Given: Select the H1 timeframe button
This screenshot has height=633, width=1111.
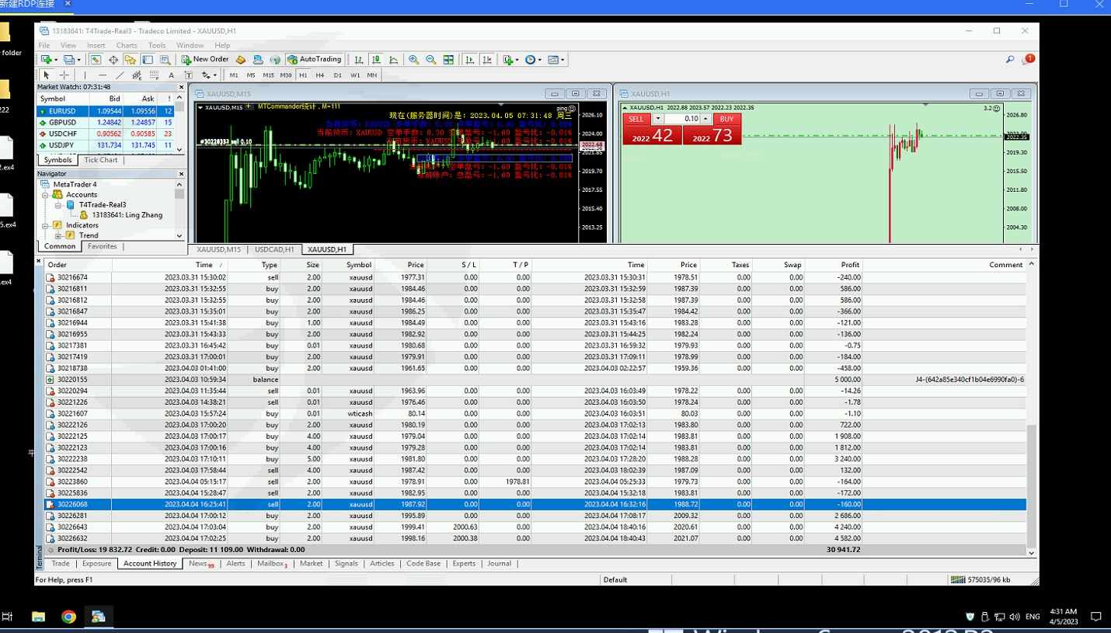Looking at the screenshot, I should (x=303, y=75).
